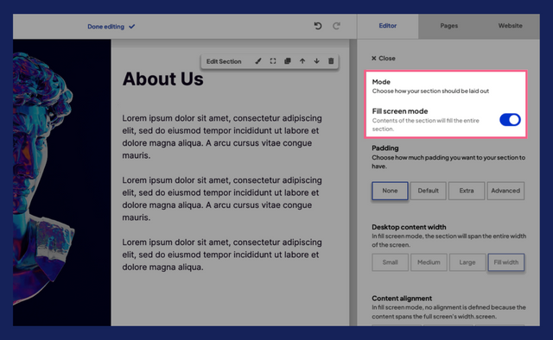
Task: Click the fullscreen layout icon in Edit Section toolbar
Action: [273, 61]
